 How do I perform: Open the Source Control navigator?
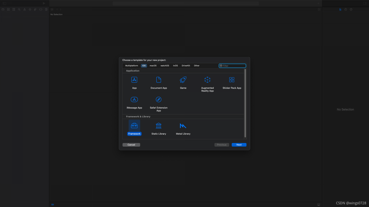pos(8,9)
